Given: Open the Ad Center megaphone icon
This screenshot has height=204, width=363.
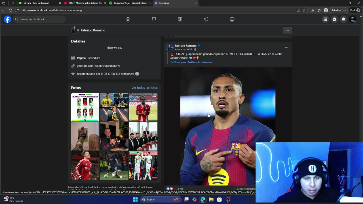Looking at the screenshot, I should point(206,19).
